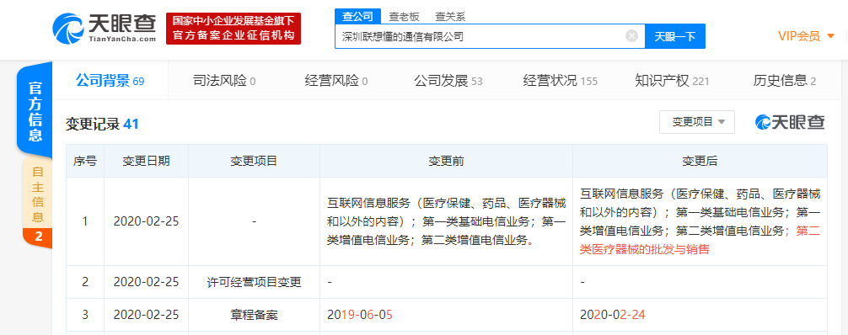
Task: Click the row 1 变更前 business scope text
Action: point(446,221)
